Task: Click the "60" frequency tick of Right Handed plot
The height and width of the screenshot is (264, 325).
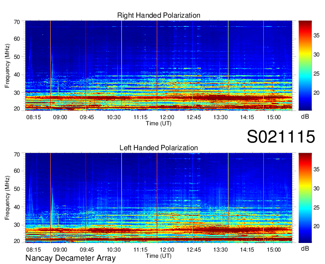Action: coord(17,39)
